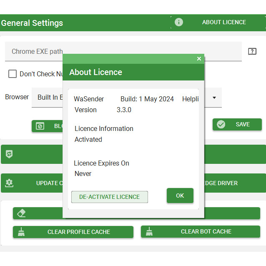
Task: Click the CLEAR BOT CACHE label
Action: [x=206, y=231]
